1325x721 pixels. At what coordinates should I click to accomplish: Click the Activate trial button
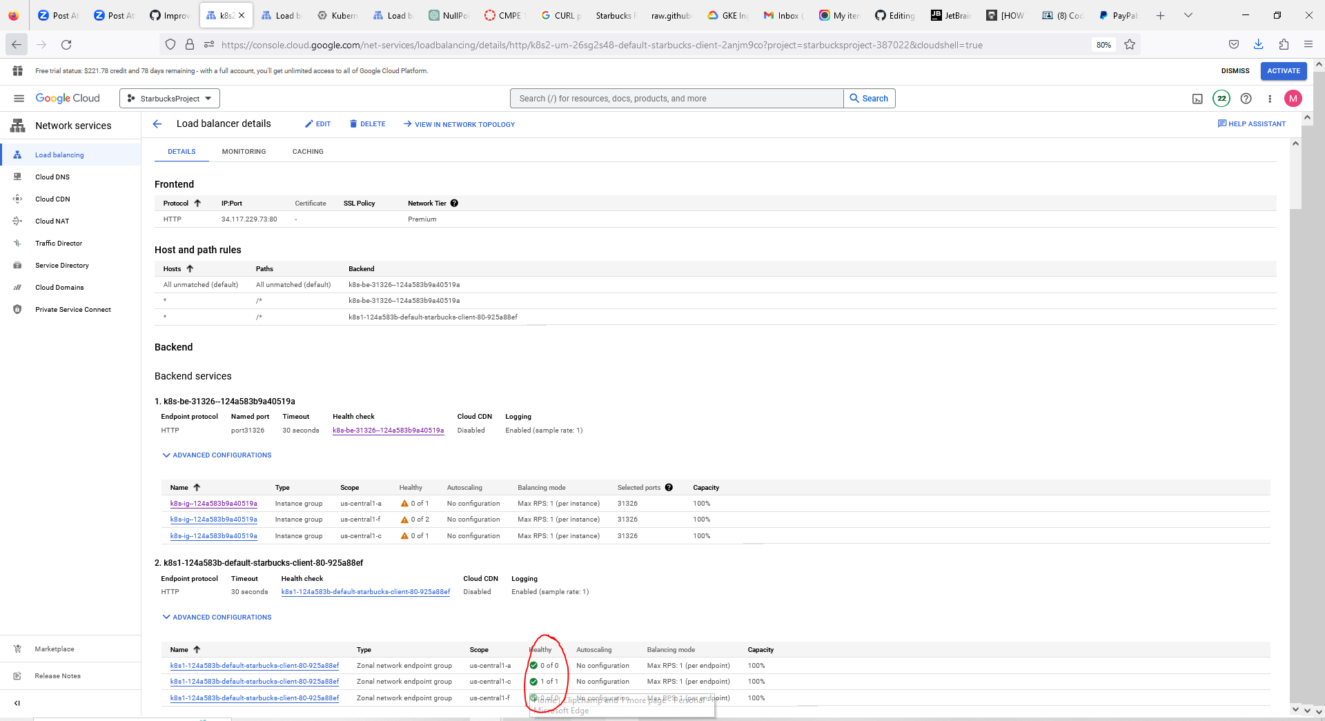(1283, 70)
